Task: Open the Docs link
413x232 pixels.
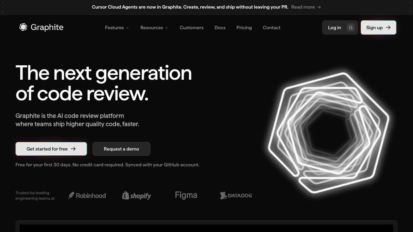Action: point(220,27)
